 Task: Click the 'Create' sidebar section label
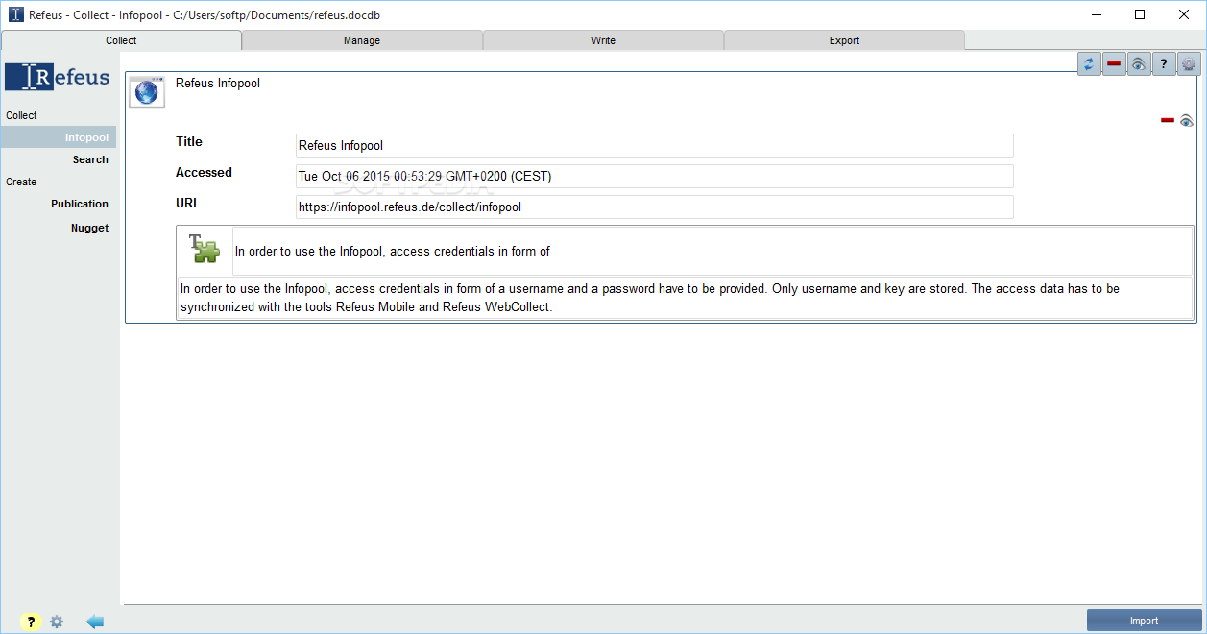point(21,182)
